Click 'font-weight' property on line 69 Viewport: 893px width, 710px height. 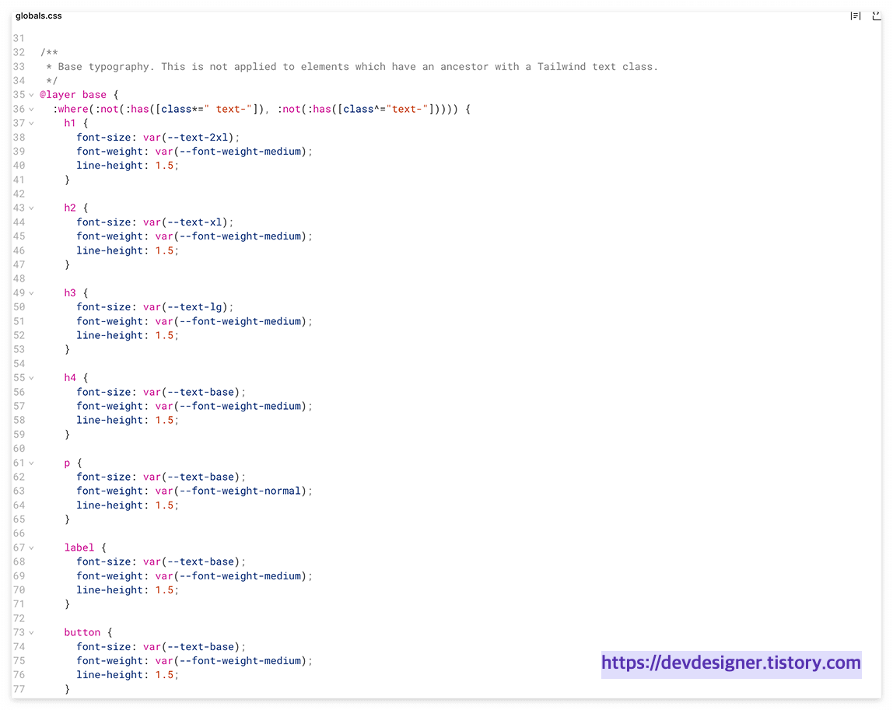[x=110, y=575]
